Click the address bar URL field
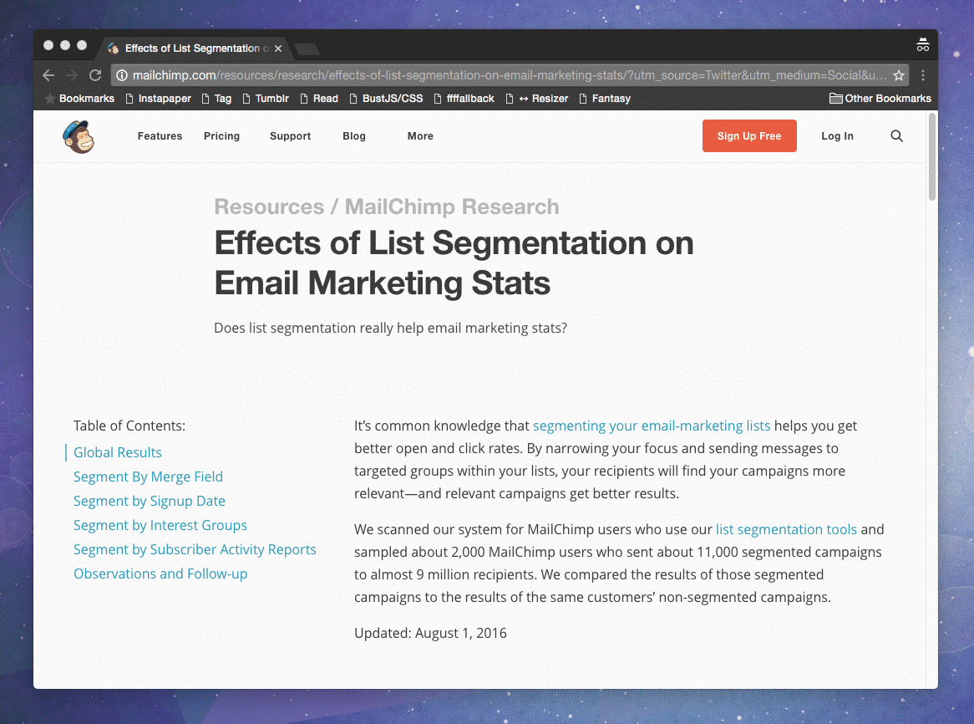This screenshot has width=974, height=724. point(501,75)
